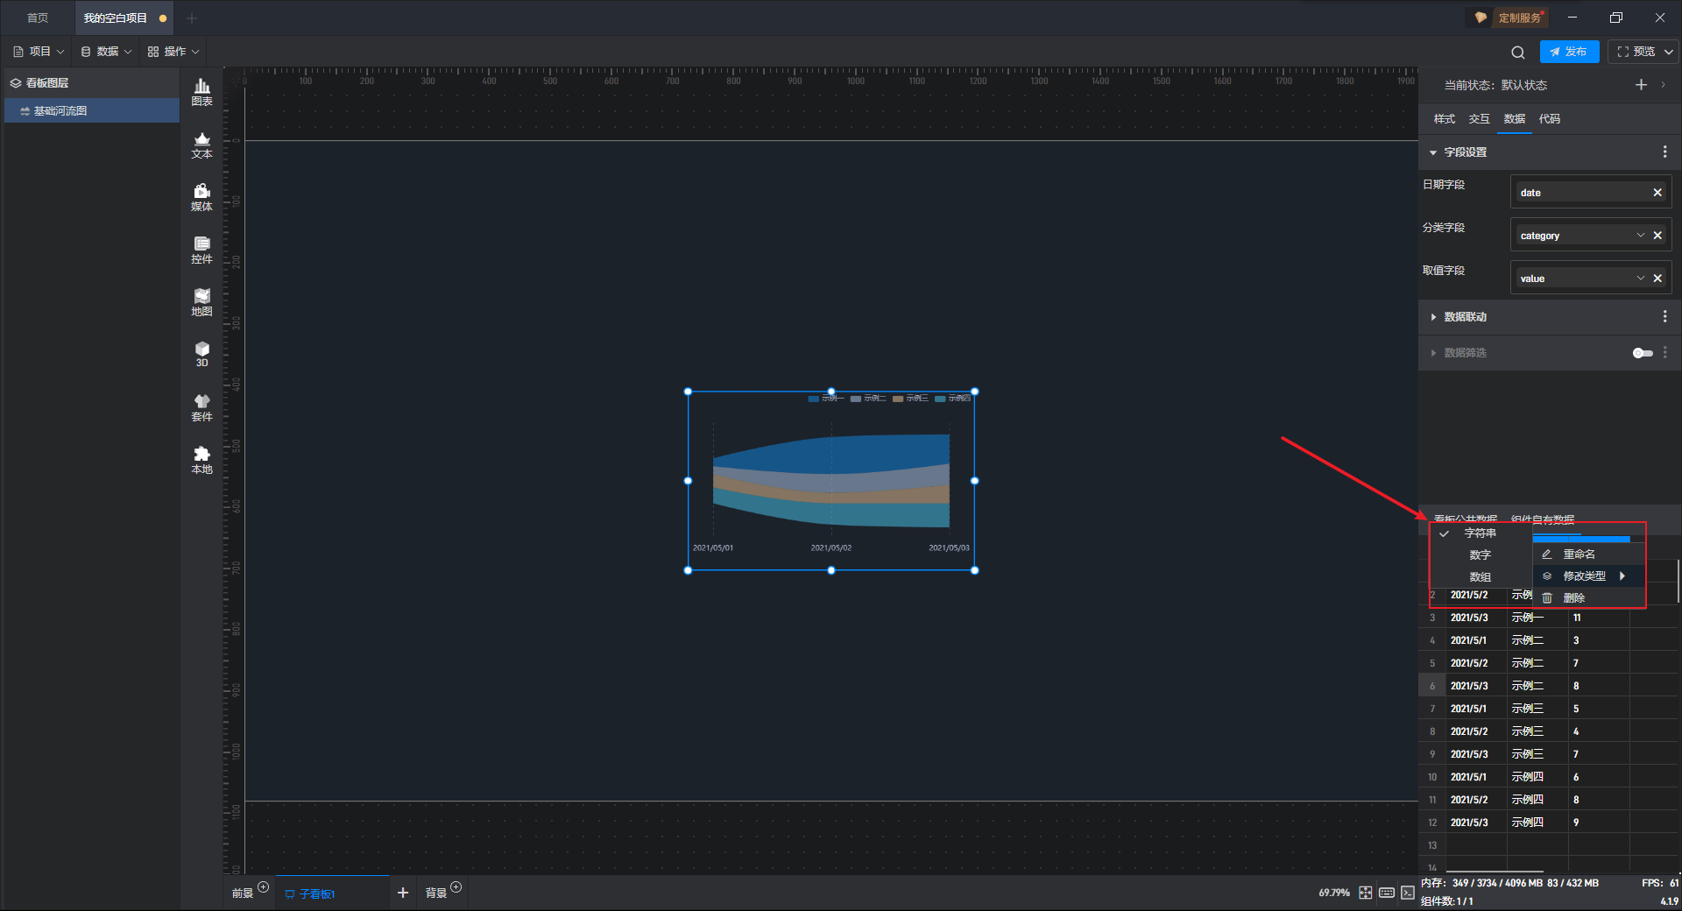Open 数据筛选 section more options menu
The width and height of the screenshot is (1682, 911).
point(1664,353)
